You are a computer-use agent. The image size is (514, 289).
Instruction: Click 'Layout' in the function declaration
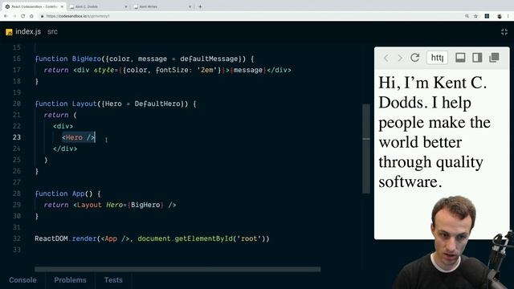click(x=84, y=104)
